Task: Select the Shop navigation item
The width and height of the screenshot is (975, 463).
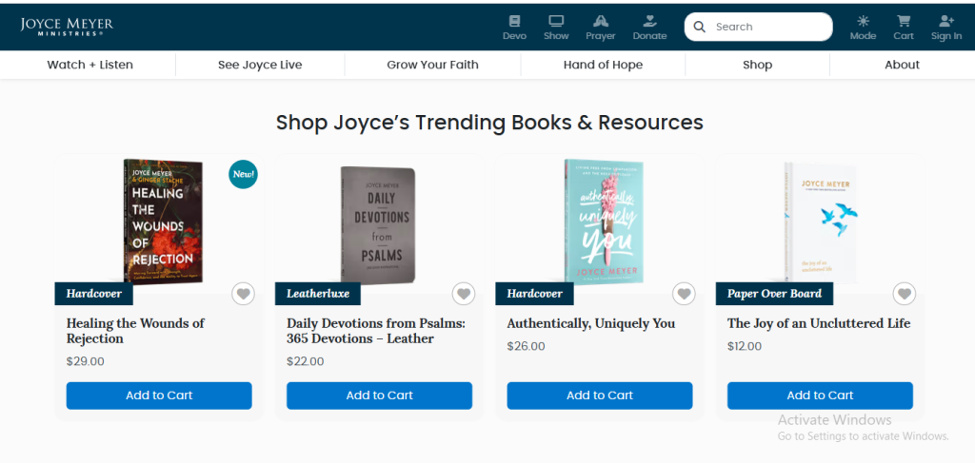Action: [757, 65]
